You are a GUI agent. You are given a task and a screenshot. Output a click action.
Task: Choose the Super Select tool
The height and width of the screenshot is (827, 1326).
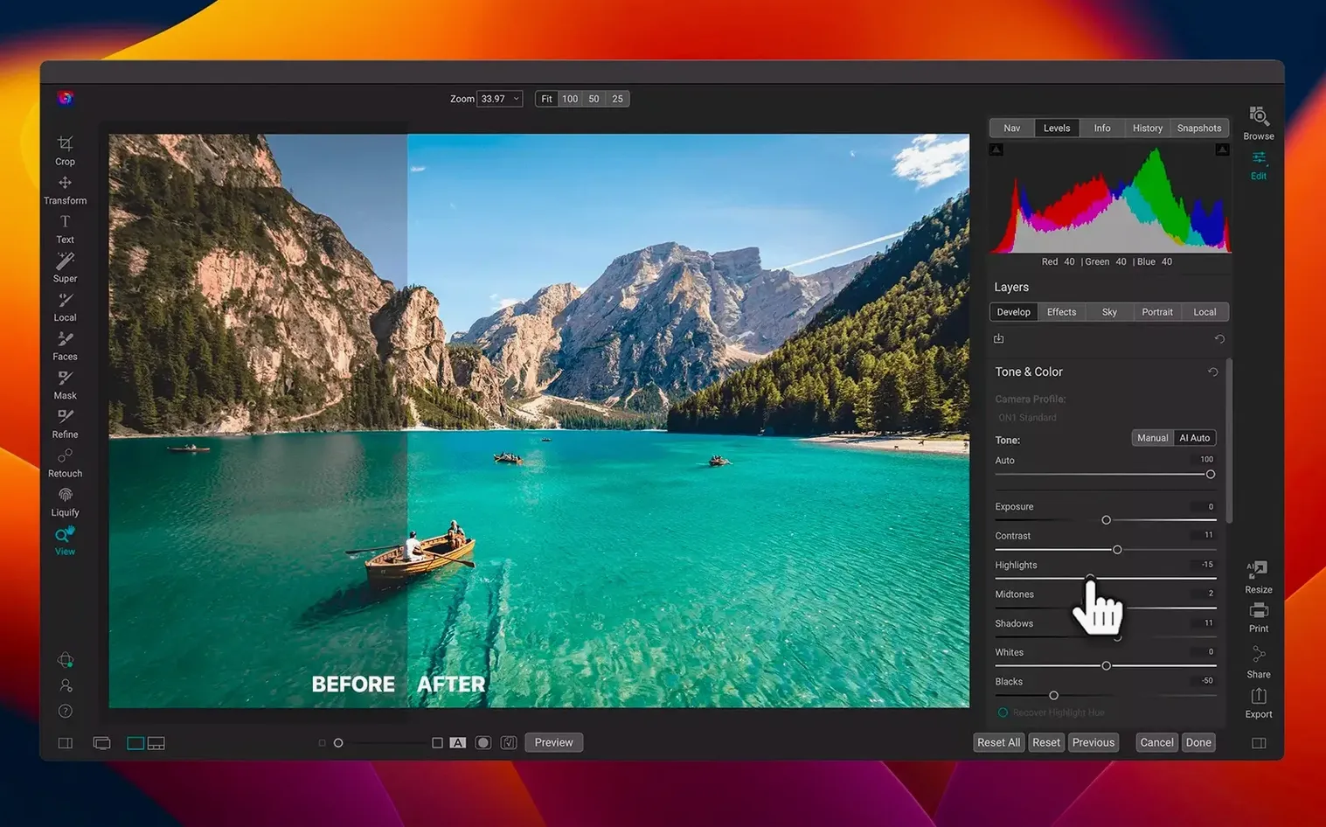[65, 268]
